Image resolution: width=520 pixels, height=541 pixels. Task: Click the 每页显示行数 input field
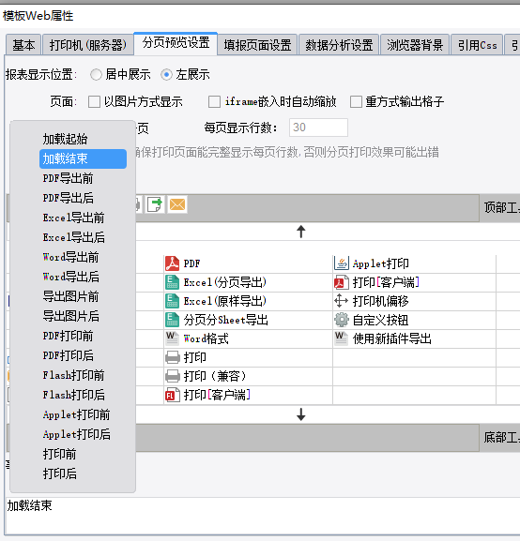pos(318,128)
